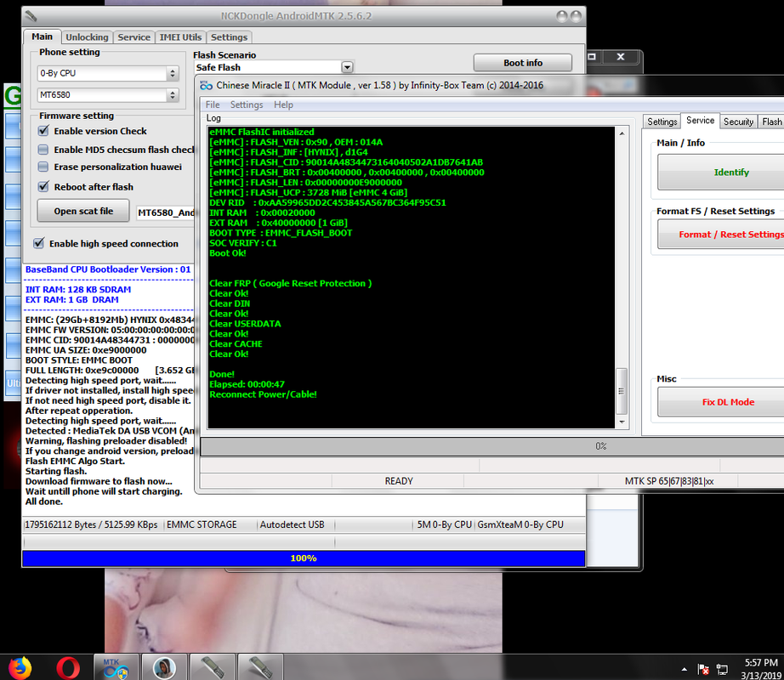Click the clock in the system tray
784x680 pixels.
point(760,669)
